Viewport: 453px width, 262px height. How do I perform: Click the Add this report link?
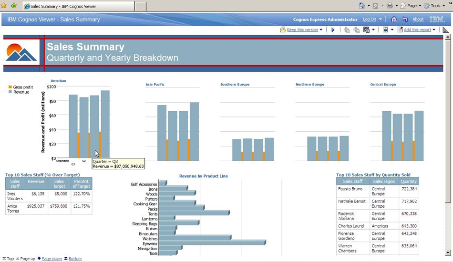click(417, 29)
